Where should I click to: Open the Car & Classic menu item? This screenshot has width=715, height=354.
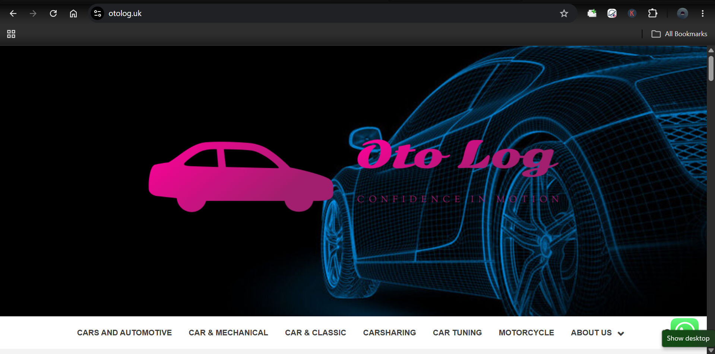click(316, 332)
